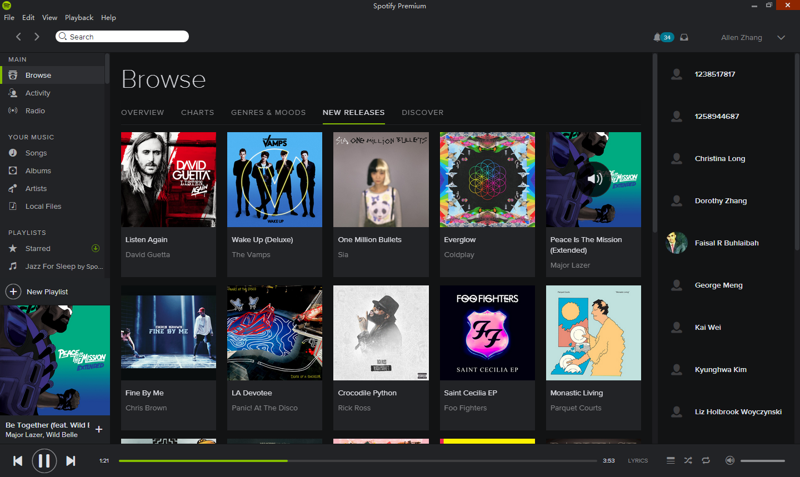
Task: Open the Panic! At The Disco artist link
Action: pos(264,408)
